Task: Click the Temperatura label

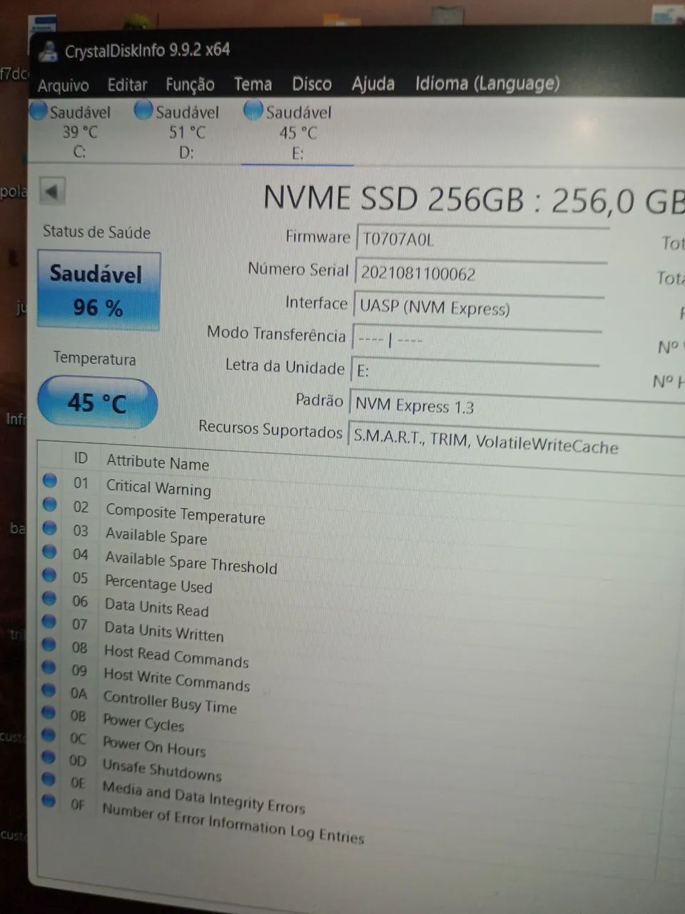Action: pos(94,358)
